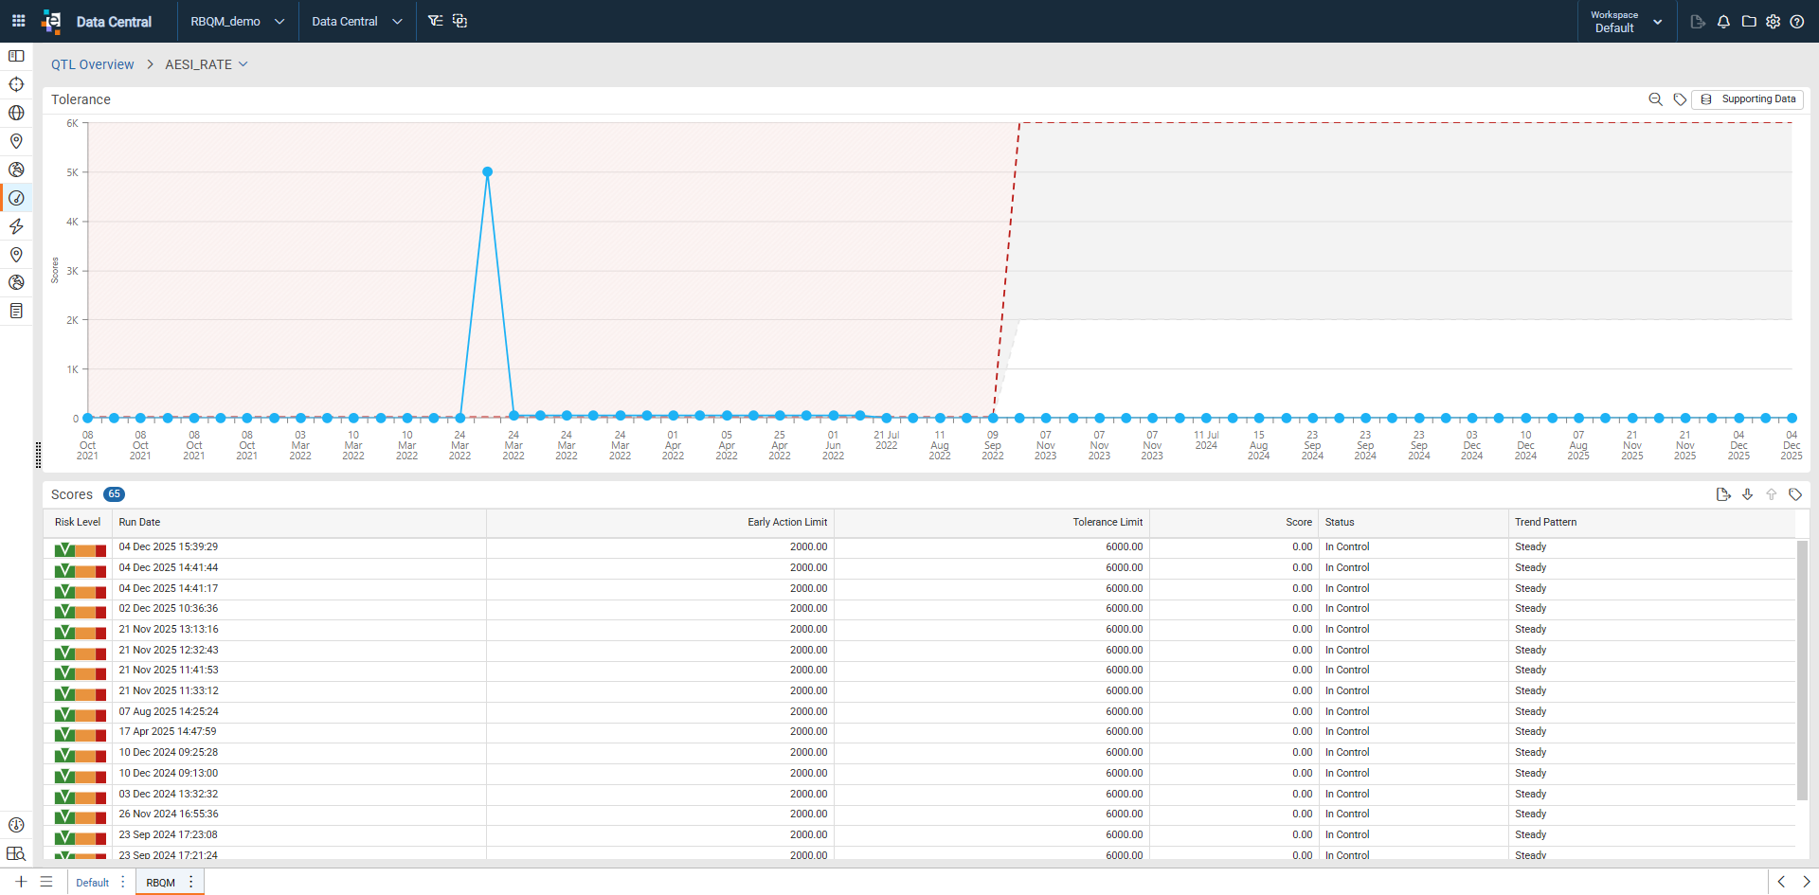Click the tag icon in Scores panel header
Screen dimensions: 1819x895
(x=1795, y=494)
